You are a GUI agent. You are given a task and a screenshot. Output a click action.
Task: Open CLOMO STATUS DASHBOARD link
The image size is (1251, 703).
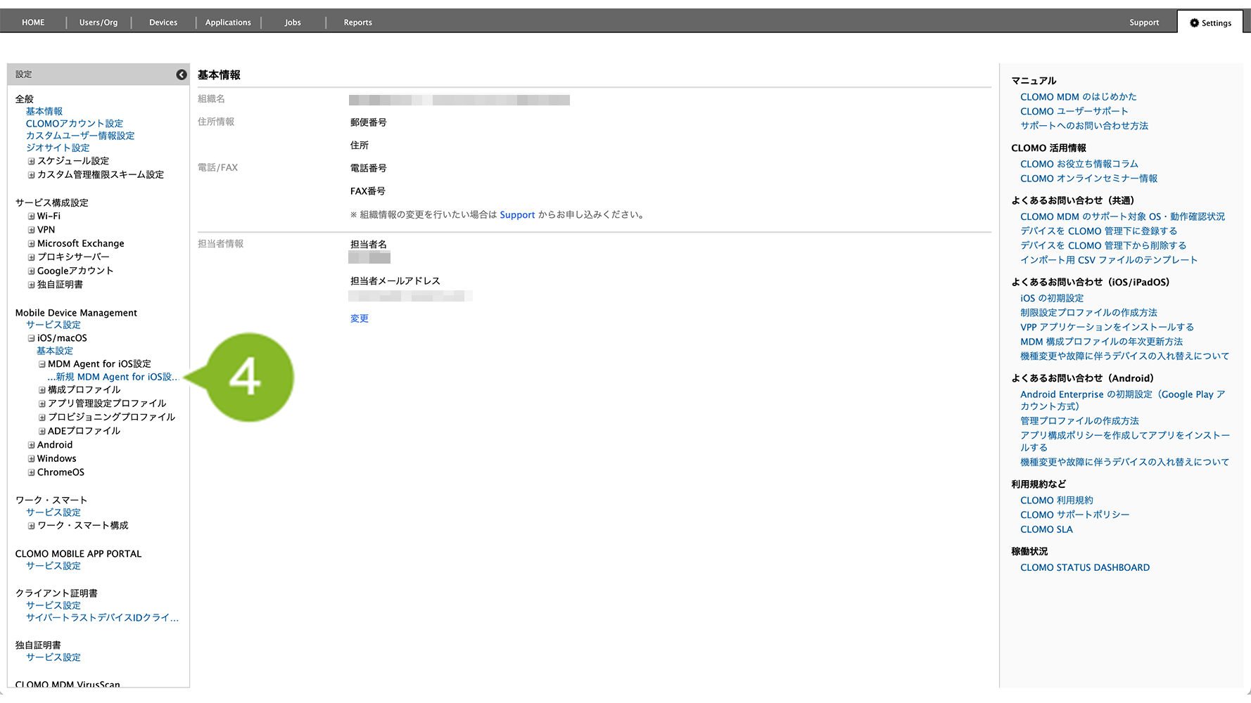(1084, 567)
